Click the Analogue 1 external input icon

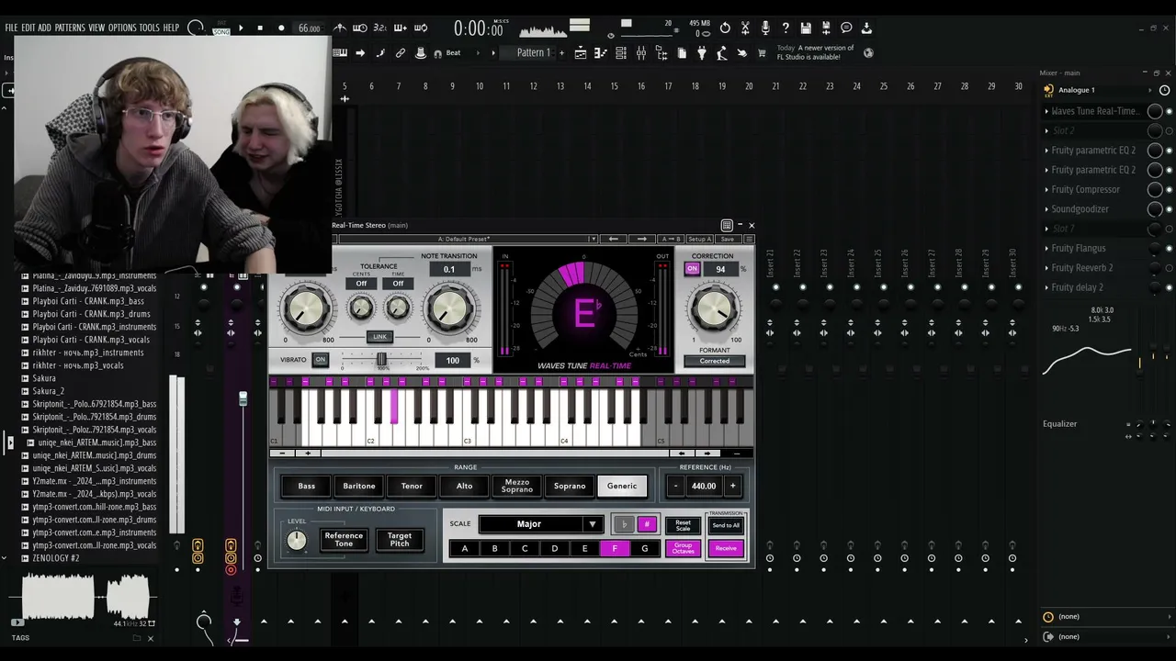tap(1049, 90)
